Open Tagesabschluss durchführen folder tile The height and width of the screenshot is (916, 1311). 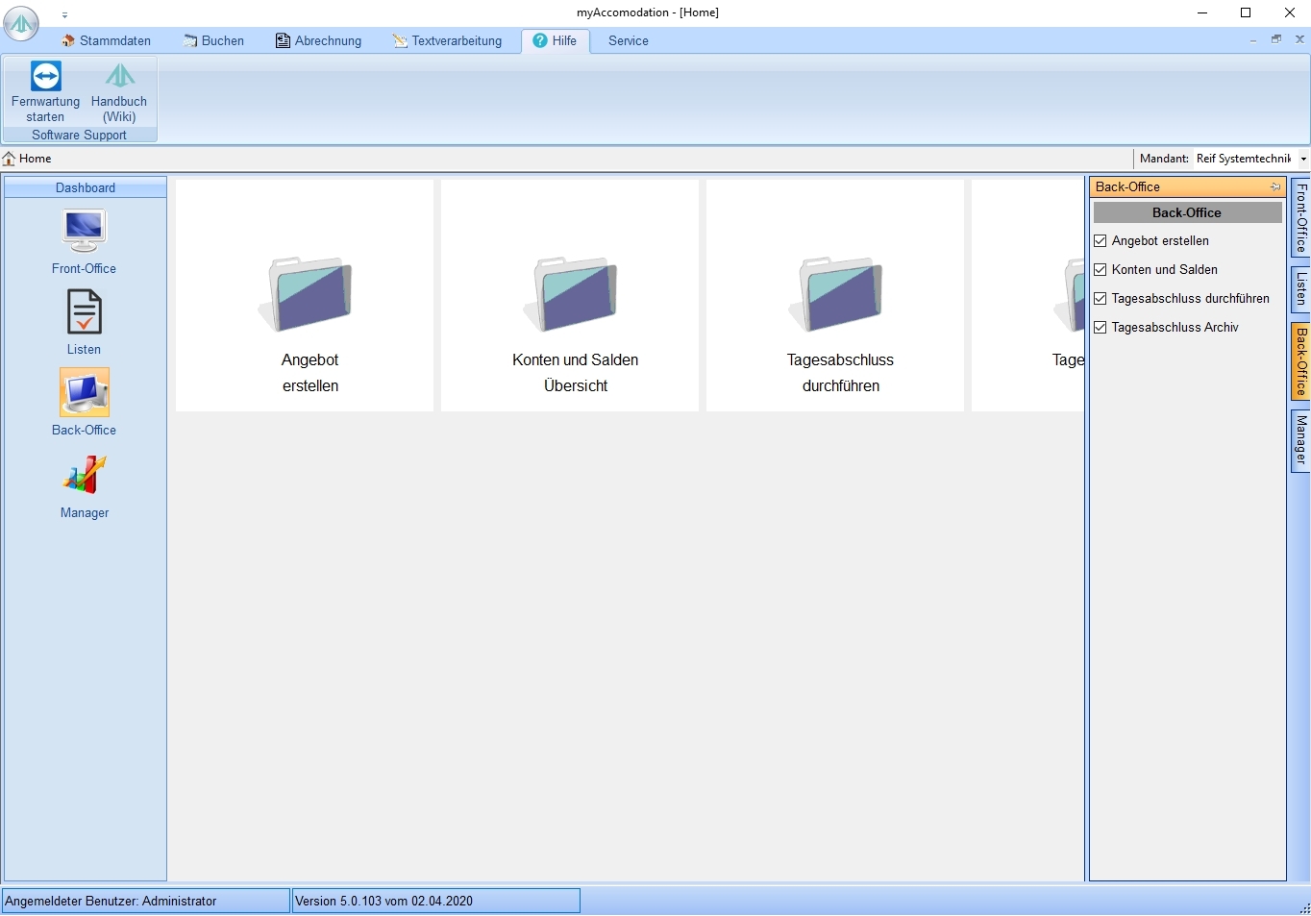pos(840,295)
